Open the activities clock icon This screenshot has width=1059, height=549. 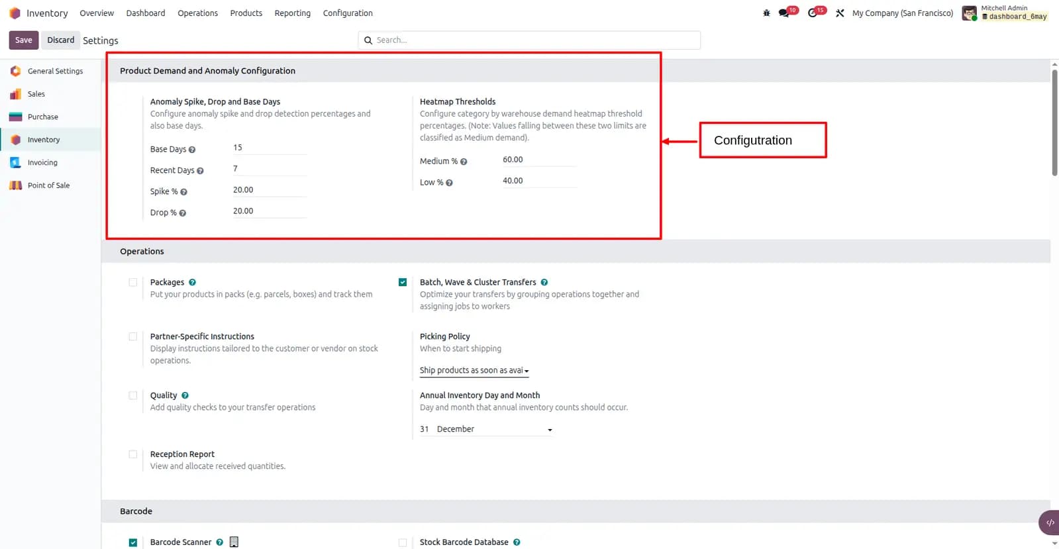coord(813,13)
